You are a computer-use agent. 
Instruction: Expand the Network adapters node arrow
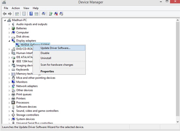tap(9, 86)
